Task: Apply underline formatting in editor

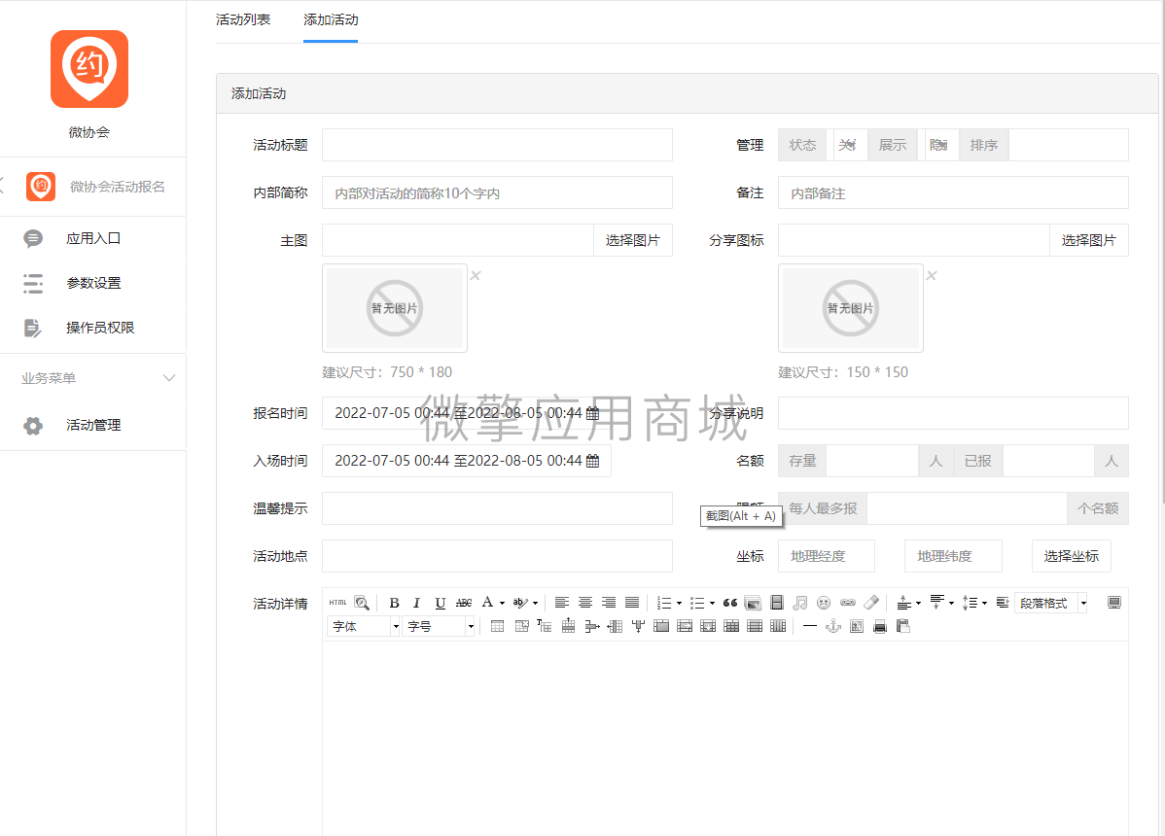Action: (440, 603)
